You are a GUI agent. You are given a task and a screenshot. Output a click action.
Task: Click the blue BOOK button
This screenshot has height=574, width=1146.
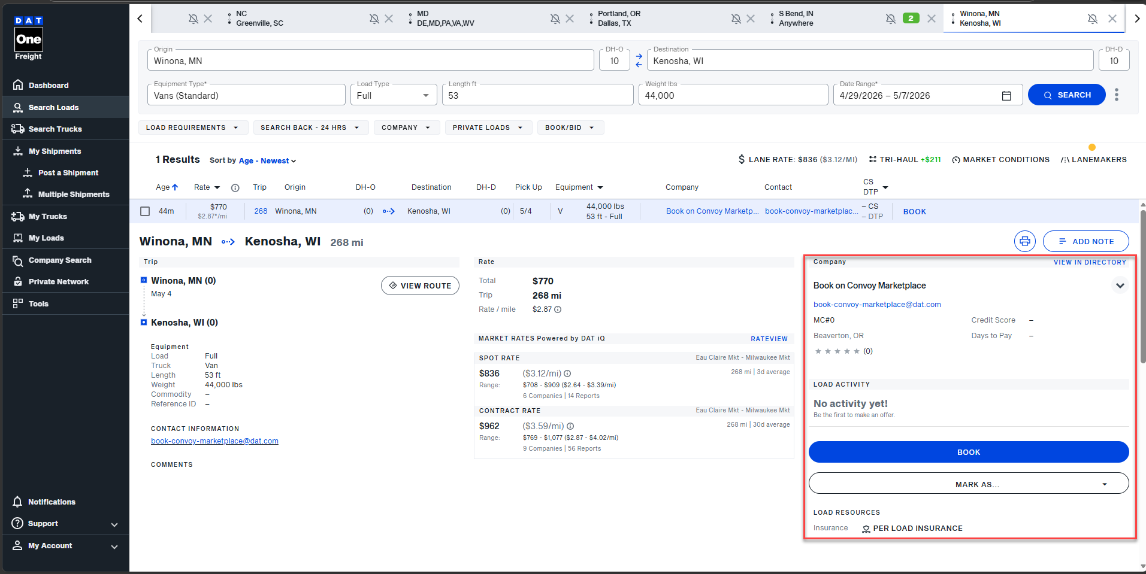tap(968, 452)
